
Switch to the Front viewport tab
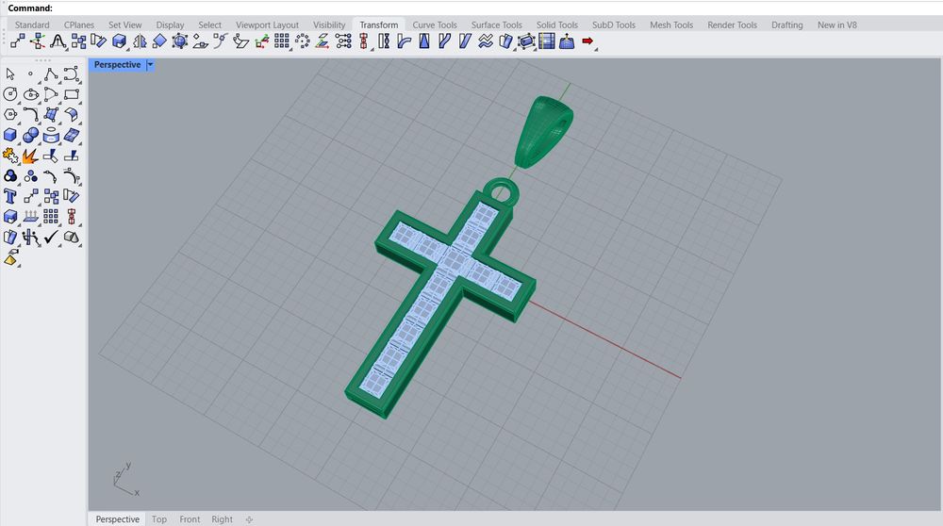click(x=190, y=518)
